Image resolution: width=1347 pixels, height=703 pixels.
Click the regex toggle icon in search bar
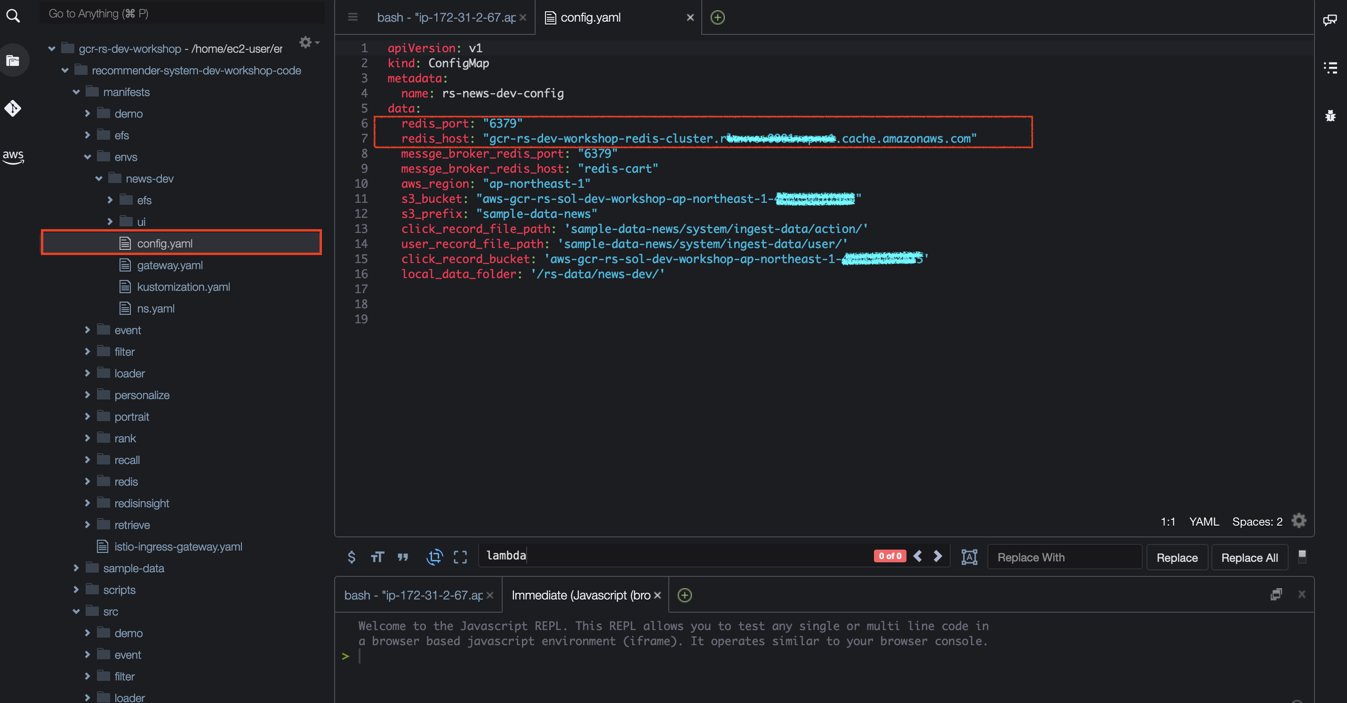(353, 558)
